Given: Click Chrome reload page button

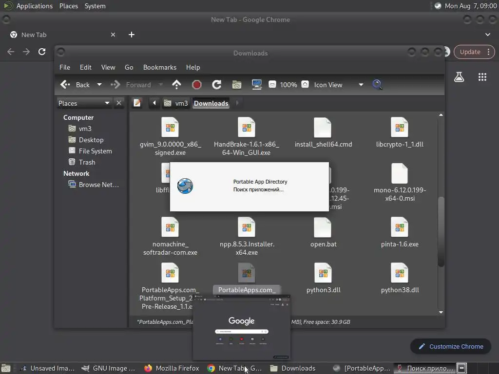Looking at the screenshot, I should click(42, 52).
